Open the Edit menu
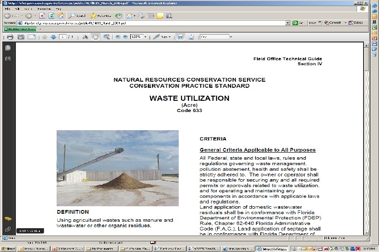The height and width of the screenshot is (252, 379). click(x=17, y=9)
